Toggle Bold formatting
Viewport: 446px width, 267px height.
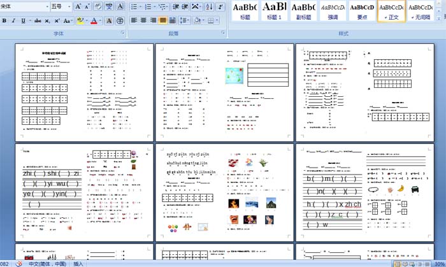[4, 21]
